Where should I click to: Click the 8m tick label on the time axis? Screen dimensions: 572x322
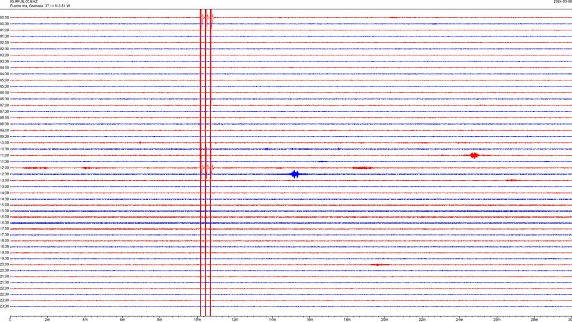[x=160, y=320]
